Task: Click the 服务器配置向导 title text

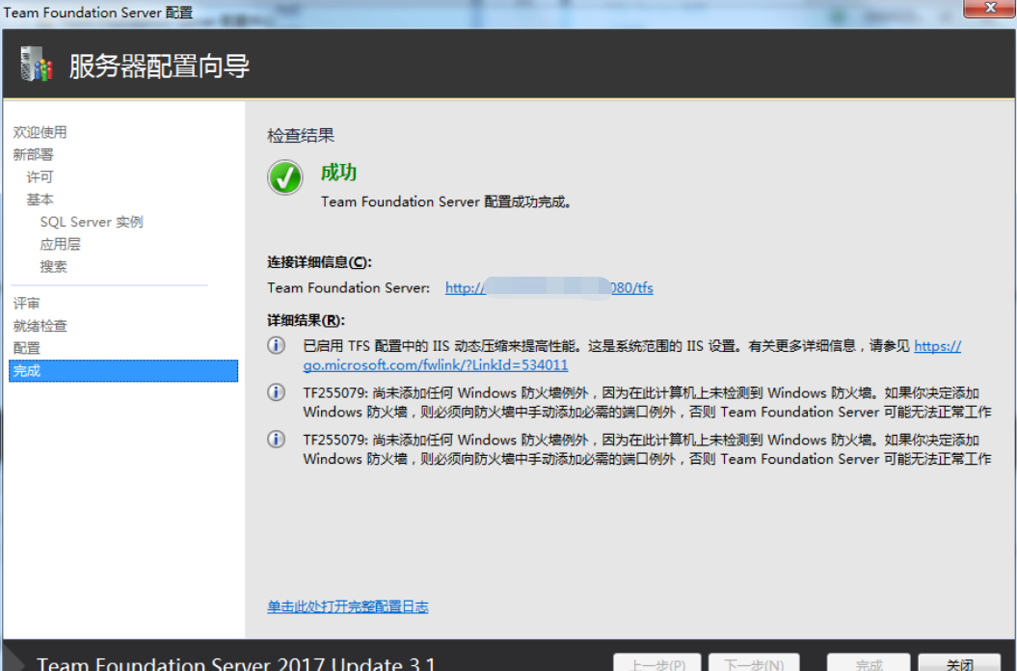Action: pyautogui.click(x=160, y=67)
